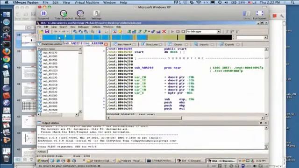
Task: Open VMware Fusion Virtual Machine menu
Action: pyautogui.click(x=87, y=2)
